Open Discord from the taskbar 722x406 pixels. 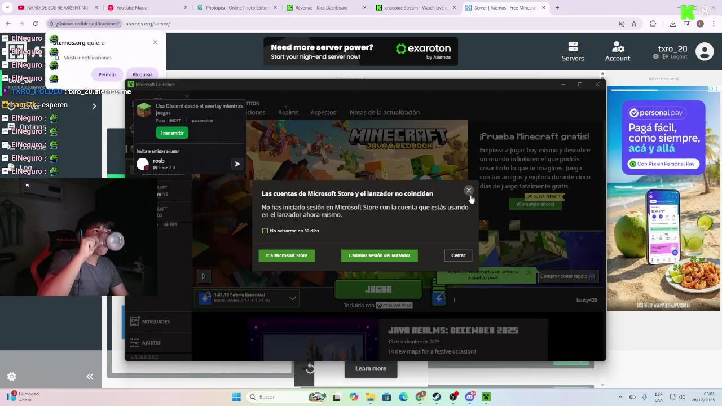point(470,397)
